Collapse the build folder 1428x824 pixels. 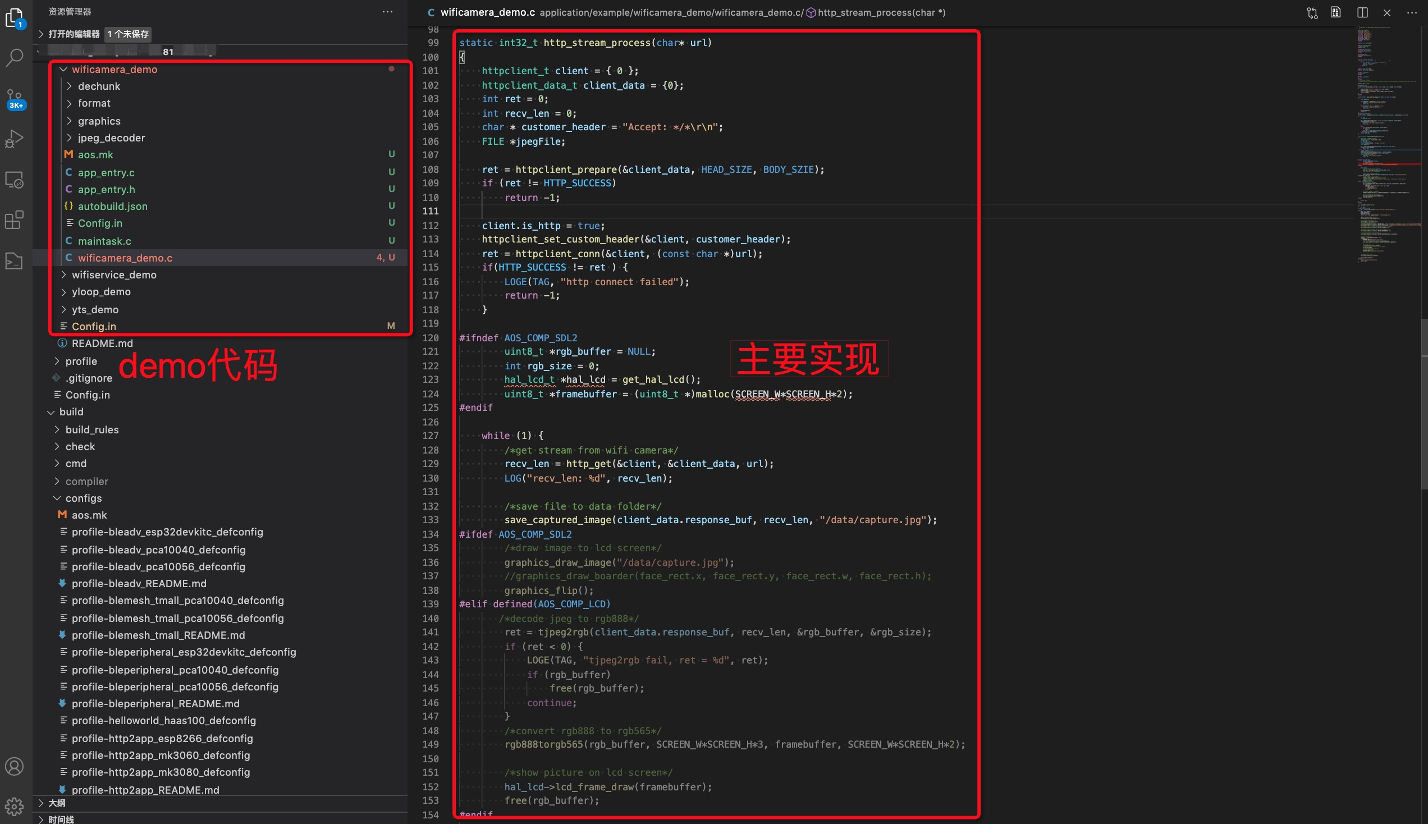(x=51, y=411)
